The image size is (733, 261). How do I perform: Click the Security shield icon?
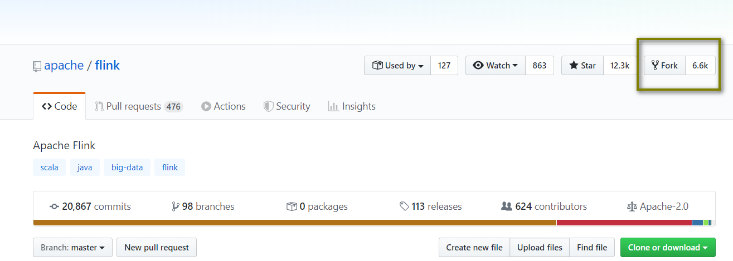(268, 106)
